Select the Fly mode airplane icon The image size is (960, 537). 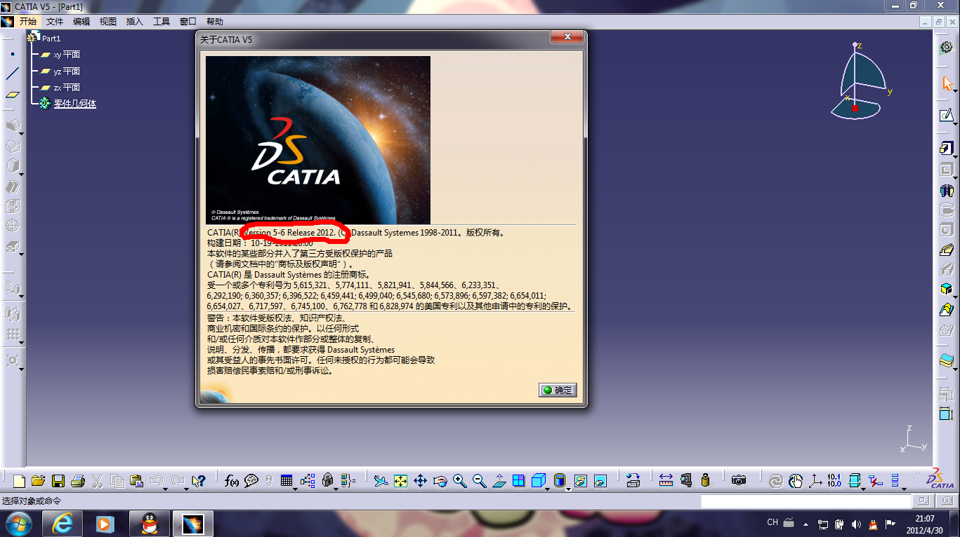pyautogui.click(x=381, y=481)
